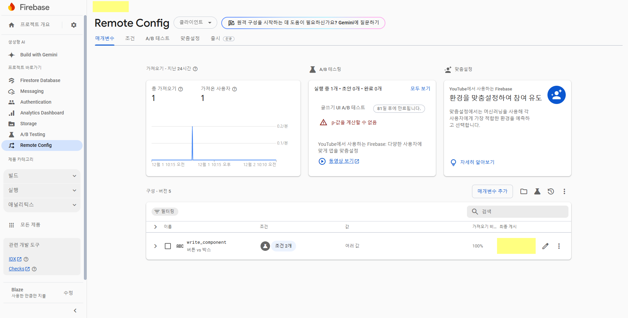
Task: Click the A/B test flask toolbar icon
Action: click(x=537, y=191)
